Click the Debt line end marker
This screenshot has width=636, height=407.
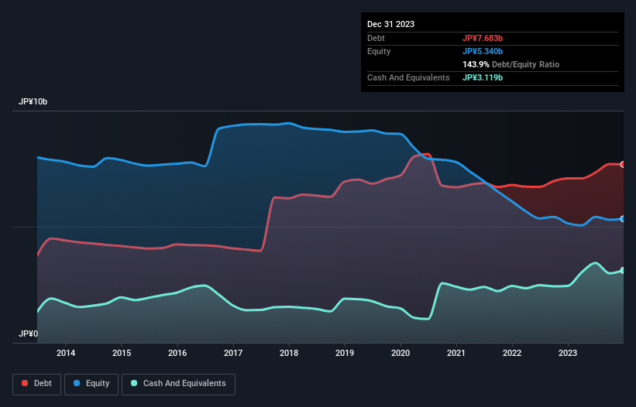point(623,164)
